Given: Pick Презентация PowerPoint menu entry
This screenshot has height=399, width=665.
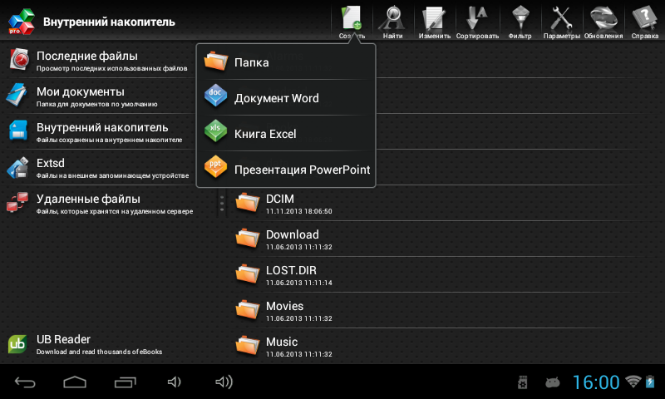Looking at the screenshot, I should pyautogui.click(x=286, y=170).
